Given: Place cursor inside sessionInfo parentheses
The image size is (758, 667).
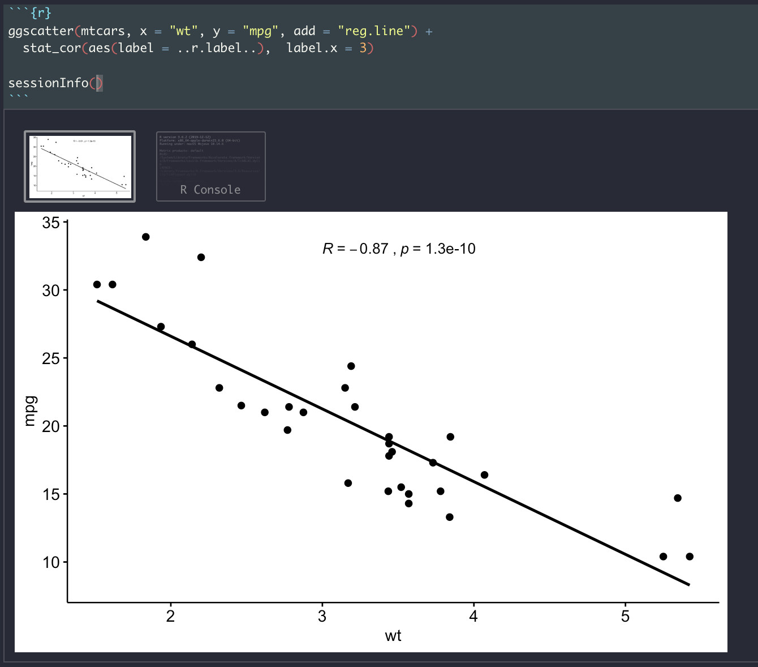Looking at the screenshot, I should click(x=97, y=83).
